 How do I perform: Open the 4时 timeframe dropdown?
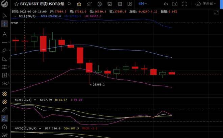click(x=143, y=4)
